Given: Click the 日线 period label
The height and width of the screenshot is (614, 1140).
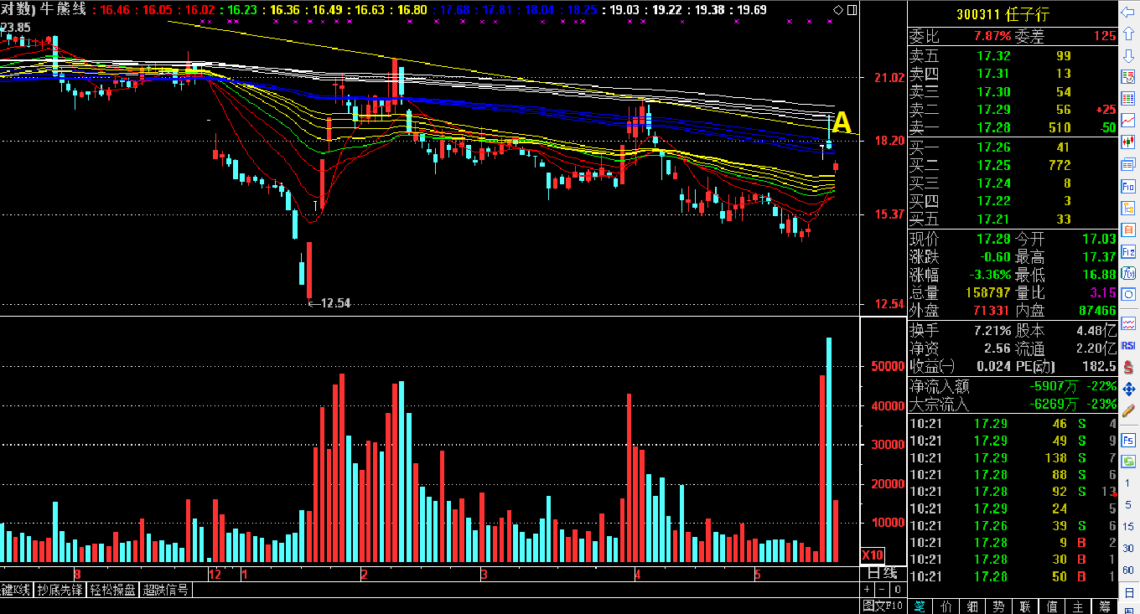Looking at the screenshot, I should point(882,573).
